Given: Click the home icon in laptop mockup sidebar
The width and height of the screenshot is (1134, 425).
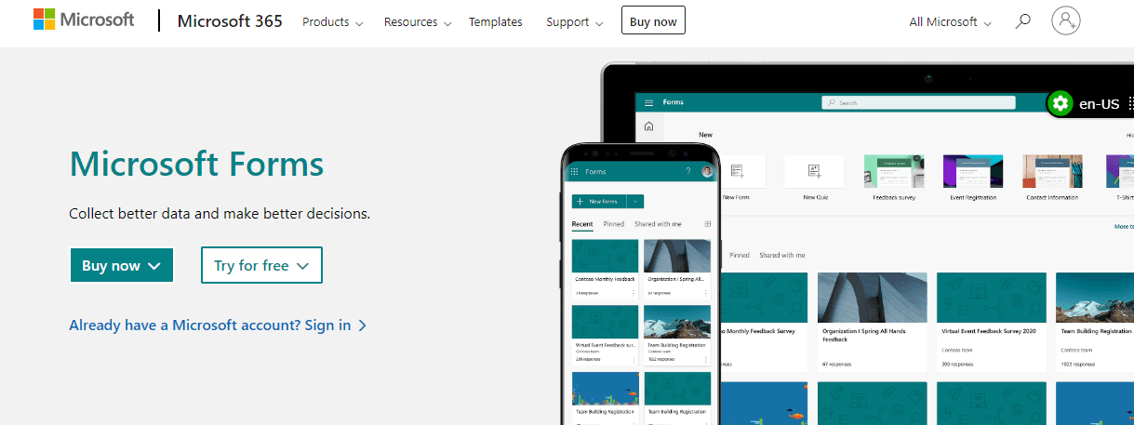Looking at the screenshot, I should pos(648,126).
